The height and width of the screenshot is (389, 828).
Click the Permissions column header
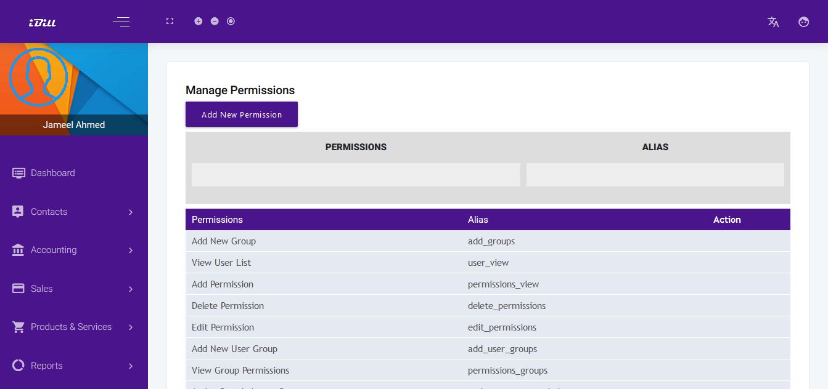click(217, 220)
